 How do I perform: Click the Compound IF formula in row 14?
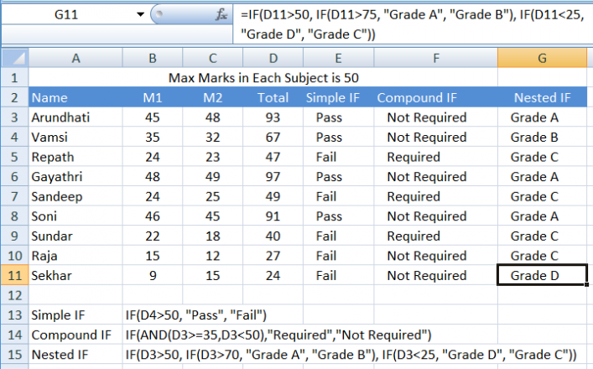click(278, 335)
